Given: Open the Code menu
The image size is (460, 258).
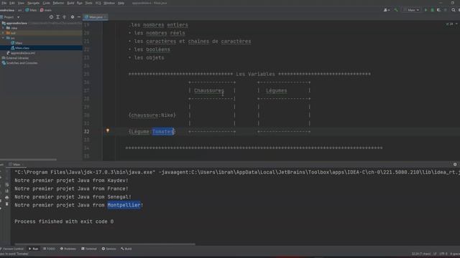Looking at the screenshot, I should (x=46, y=3).
